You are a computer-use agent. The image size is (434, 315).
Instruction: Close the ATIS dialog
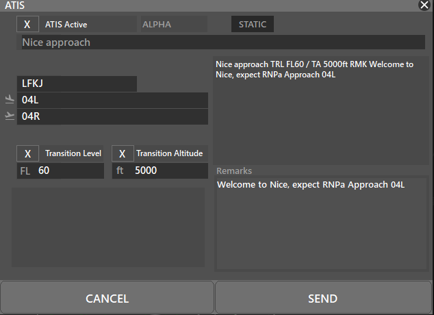424,5
